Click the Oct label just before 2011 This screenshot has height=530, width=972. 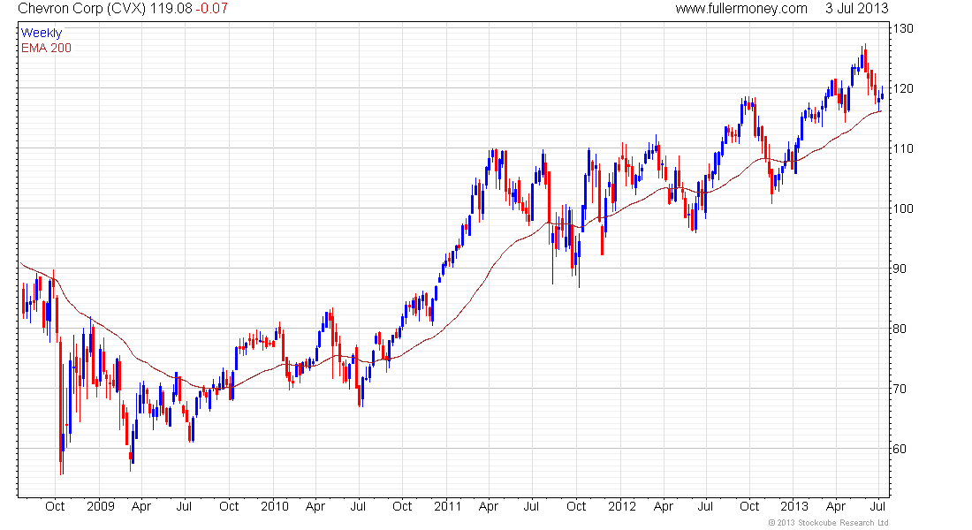[x=402, y=506]
